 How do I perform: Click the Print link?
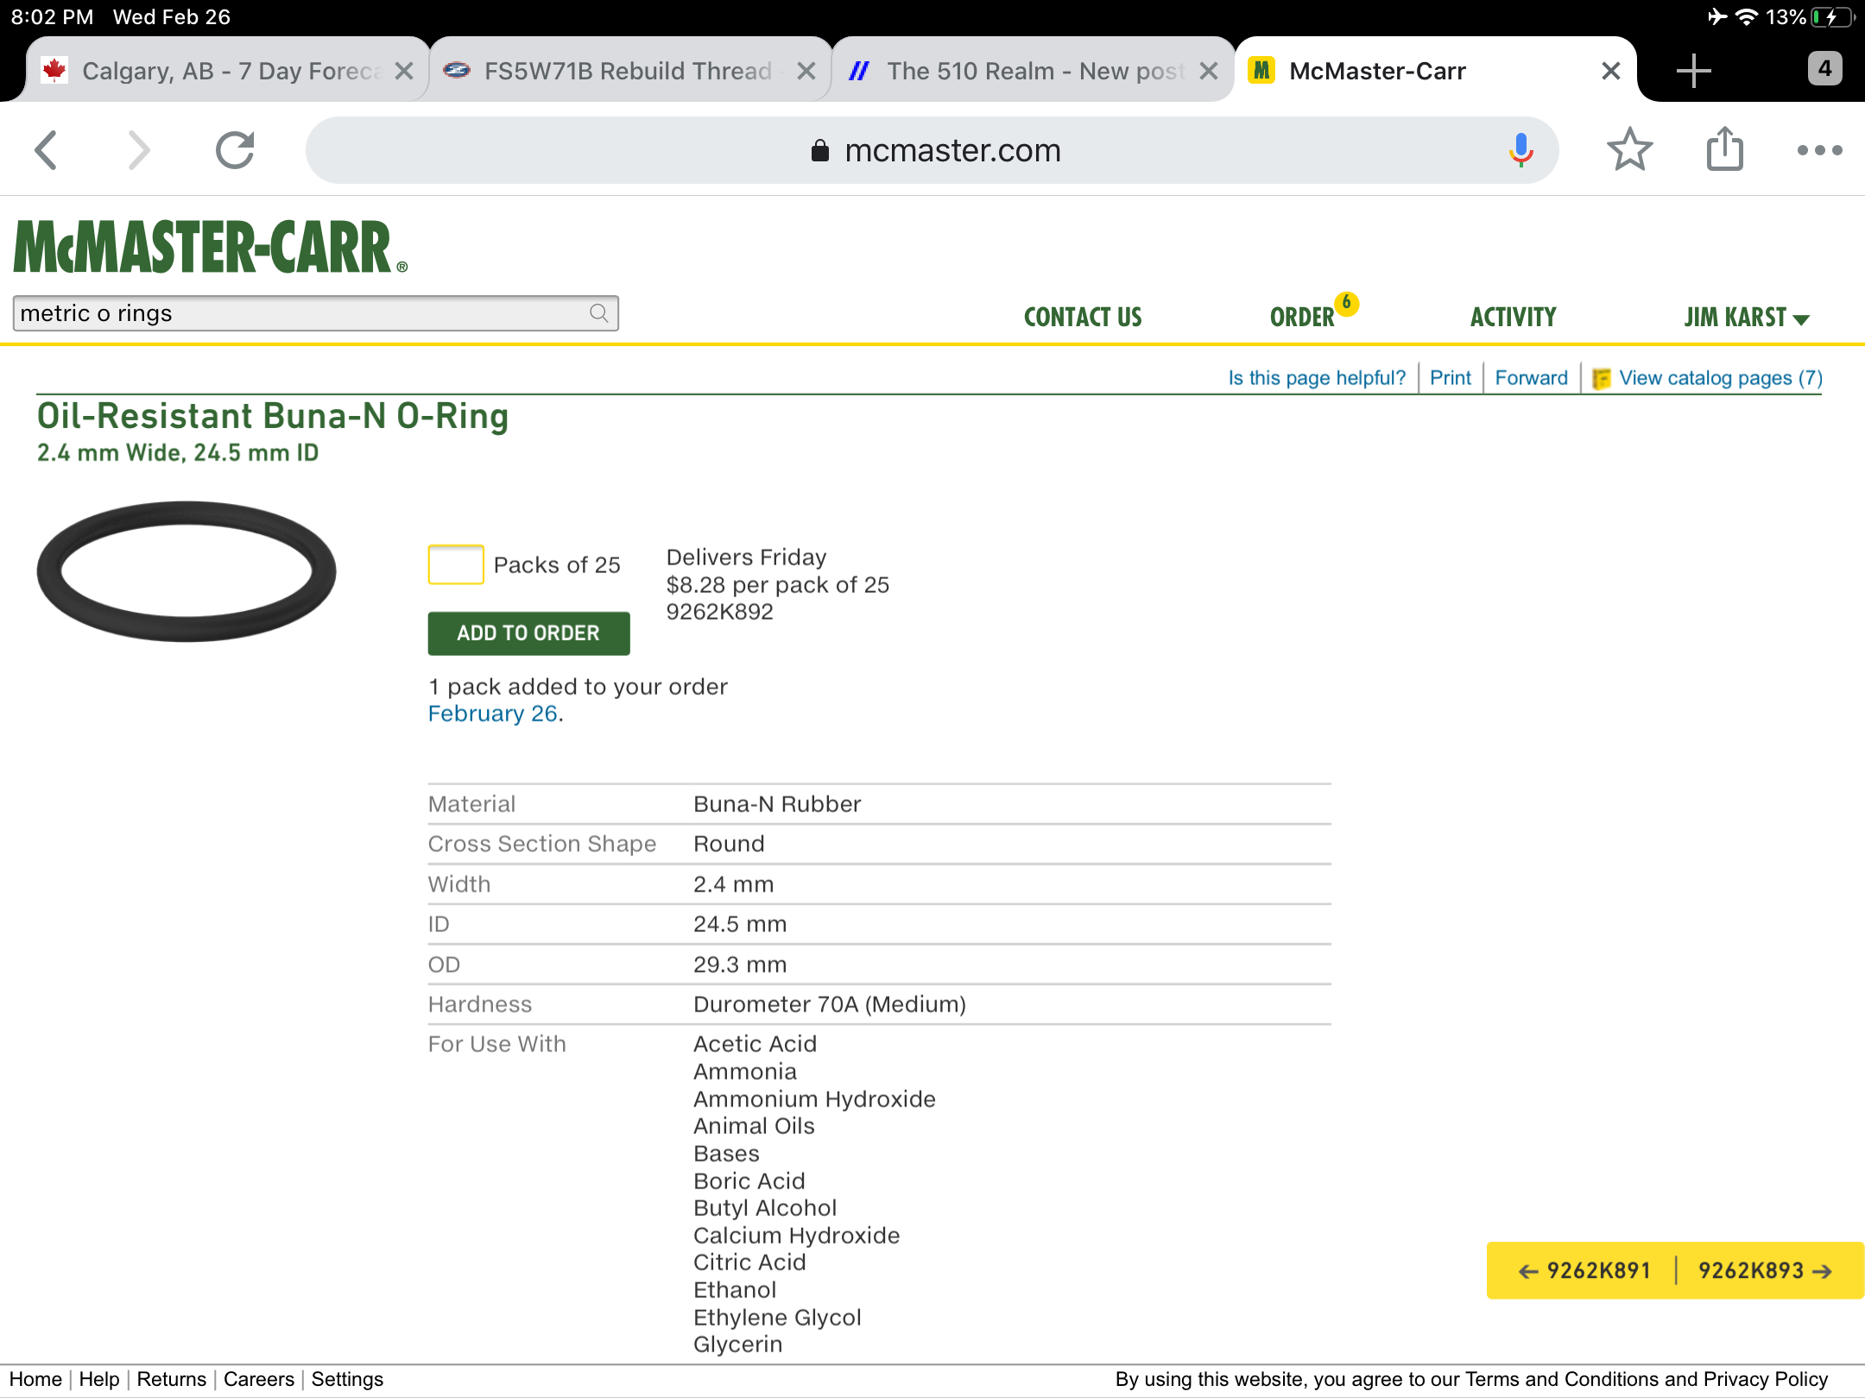(1451, 378)
